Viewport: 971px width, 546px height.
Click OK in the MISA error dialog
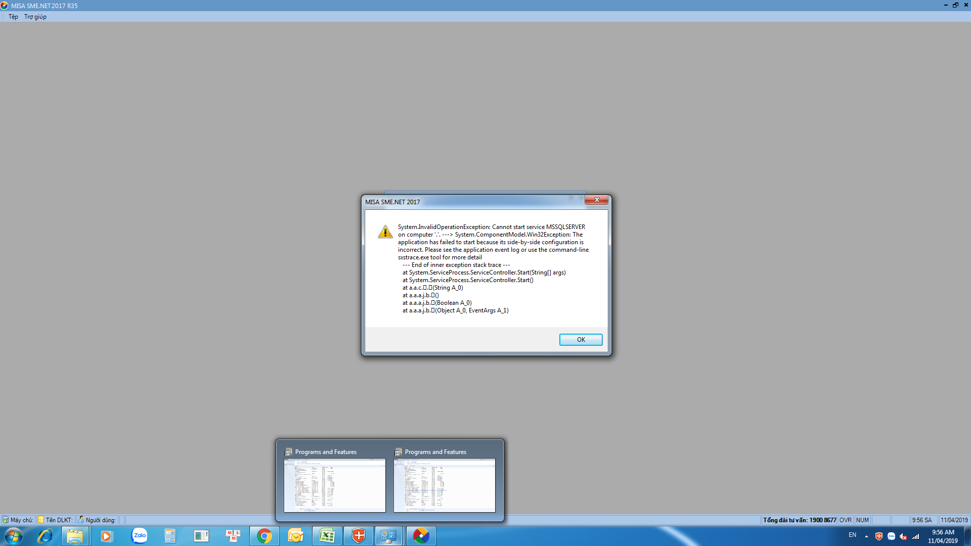coord(581,340)
